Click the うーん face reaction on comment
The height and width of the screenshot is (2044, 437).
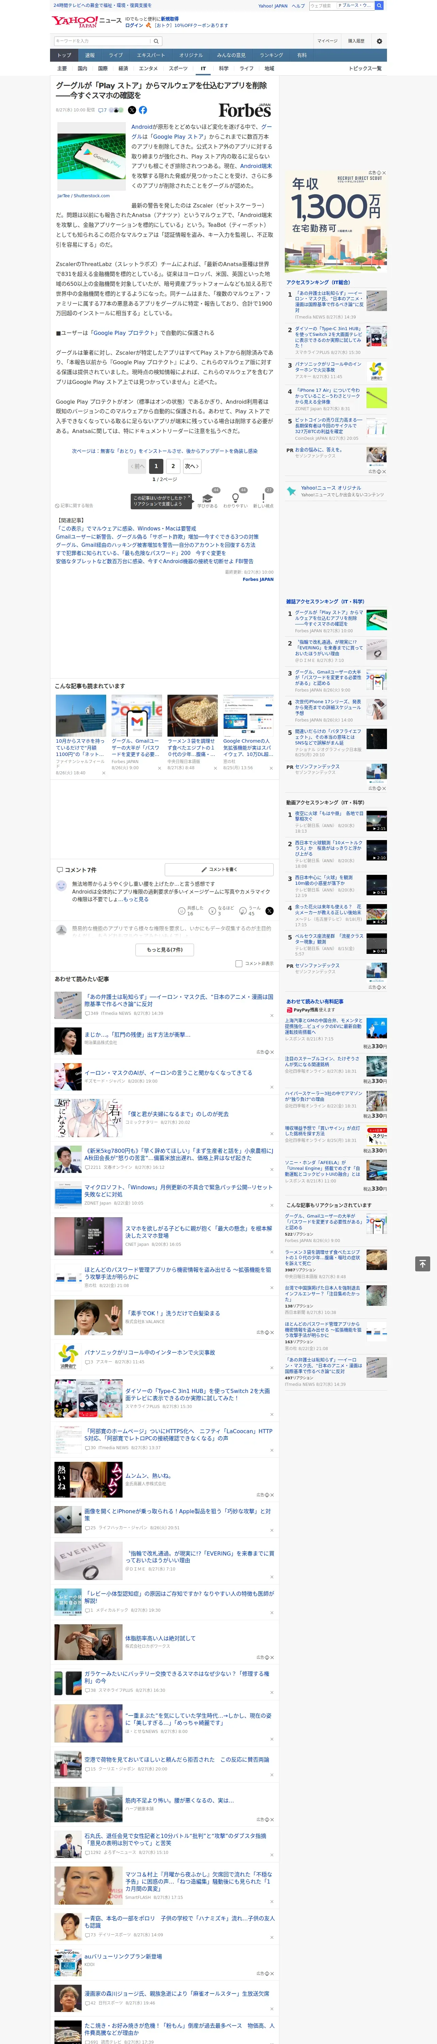tap(243, 911)
